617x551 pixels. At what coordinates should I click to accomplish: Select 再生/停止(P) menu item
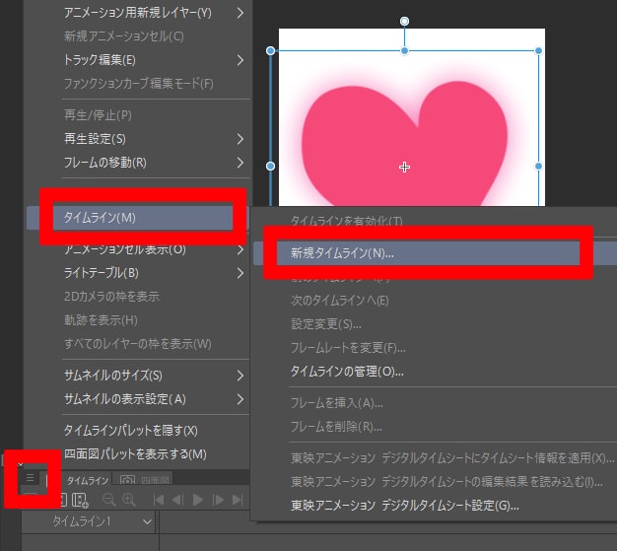(x=98, y=115)
